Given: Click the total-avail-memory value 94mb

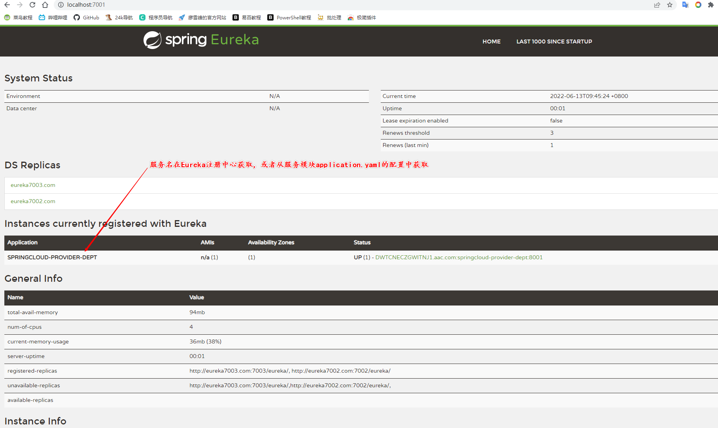Looking at the screenshot, I should (197, 312).
